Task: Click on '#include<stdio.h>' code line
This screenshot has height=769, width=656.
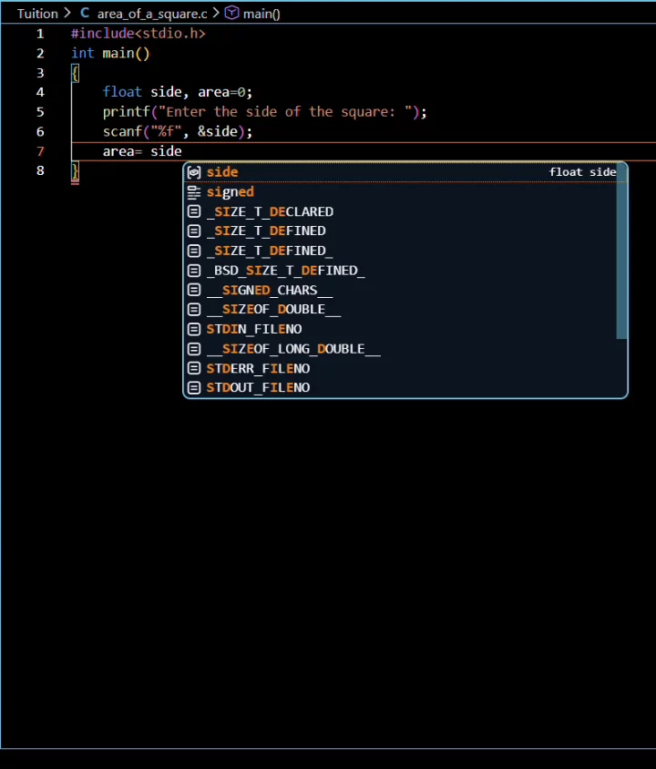Action: (138, 34)
